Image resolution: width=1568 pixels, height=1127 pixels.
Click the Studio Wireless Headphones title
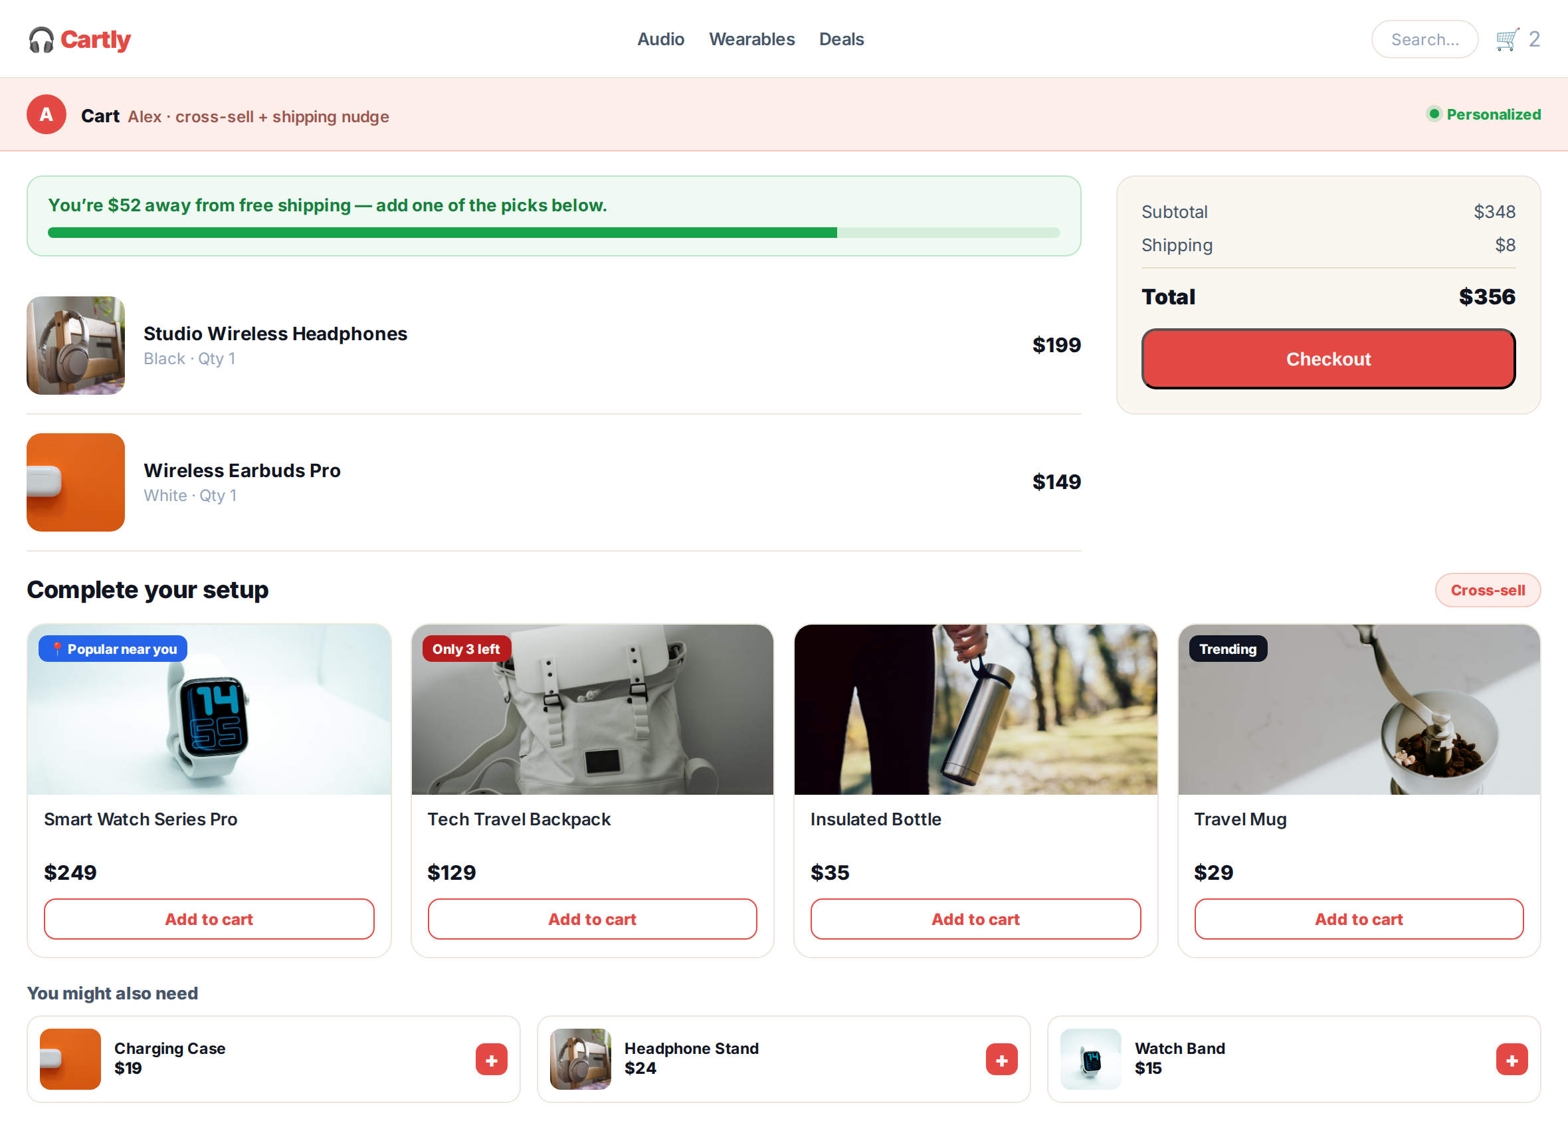pos(275,334)
